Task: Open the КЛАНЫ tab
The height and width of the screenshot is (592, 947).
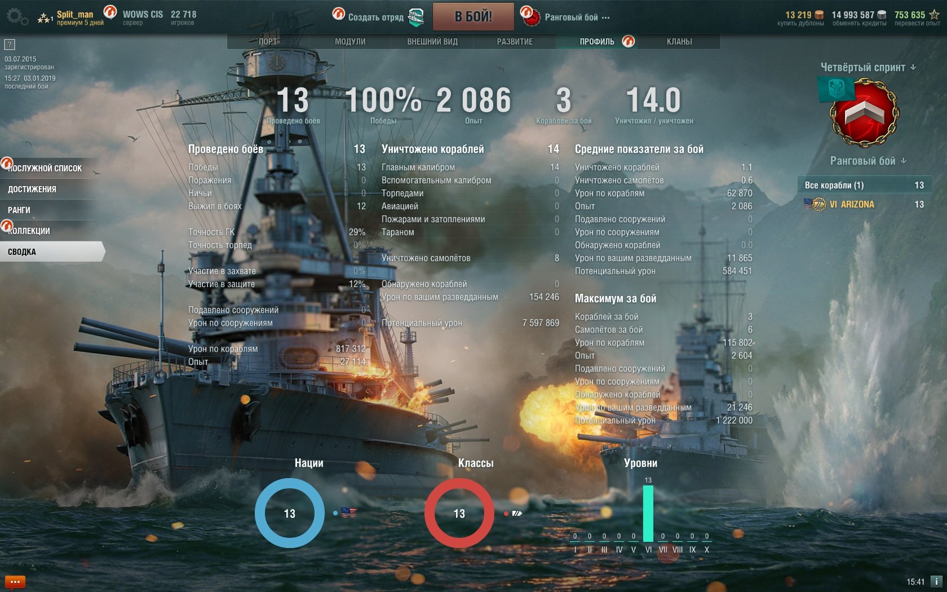Action: click(679, 42)
